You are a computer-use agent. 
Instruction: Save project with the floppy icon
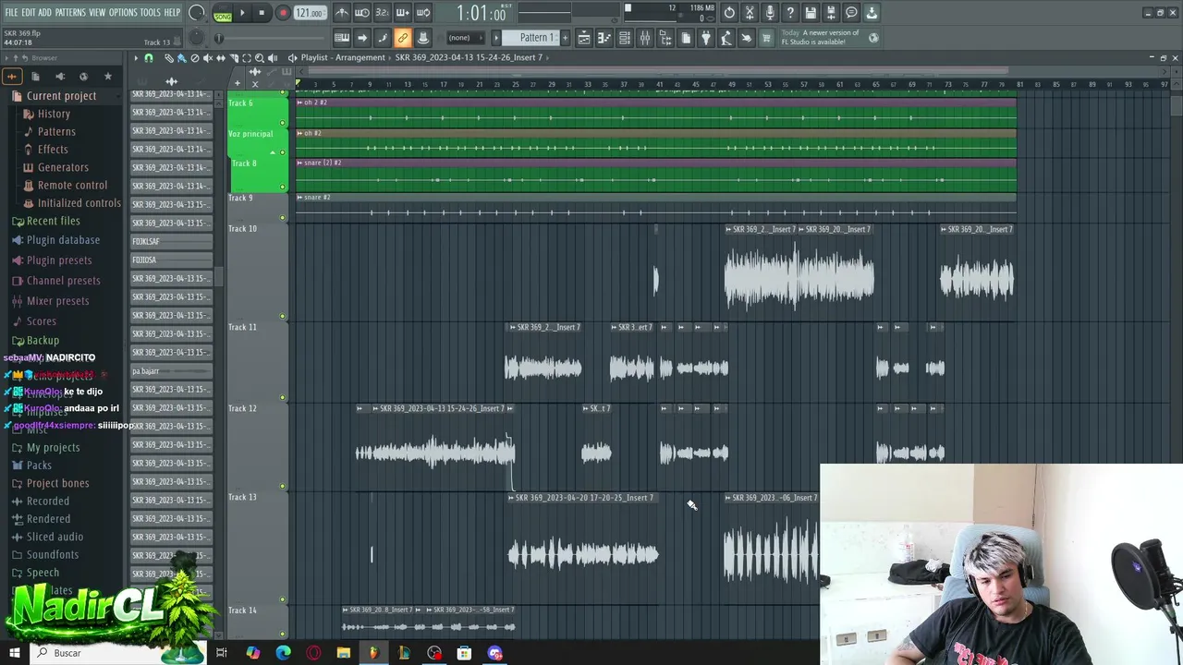tap(811, 13)
